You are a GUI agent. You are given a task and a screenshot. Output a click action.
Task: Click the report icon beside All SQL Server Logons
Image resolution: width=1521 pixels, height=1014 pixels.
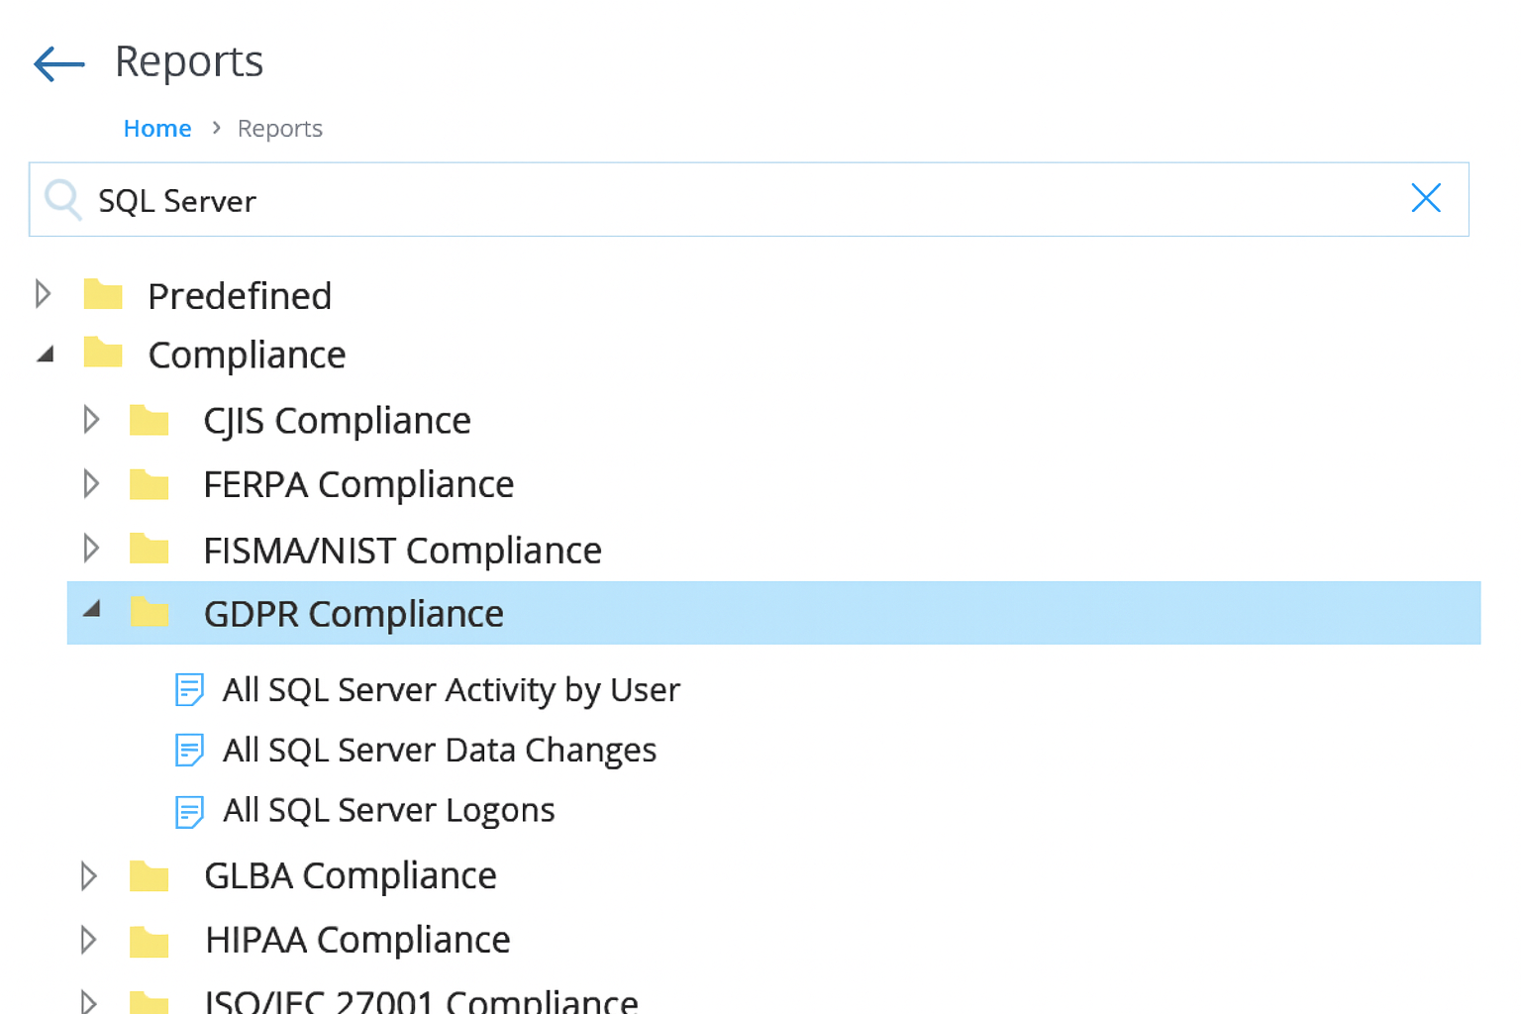click(x=188, y=811)
